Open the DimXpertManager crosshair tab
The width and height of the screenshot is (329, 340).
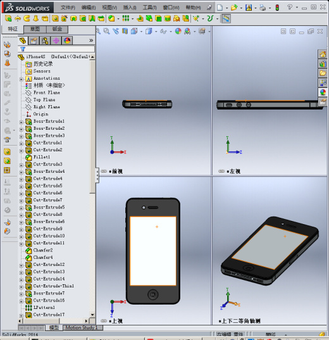pyautogui.click(x=56, y=41)
